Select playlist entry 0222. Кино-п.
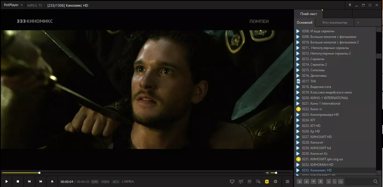This screenshot has width=383, height=187. (x=335, y=109)
